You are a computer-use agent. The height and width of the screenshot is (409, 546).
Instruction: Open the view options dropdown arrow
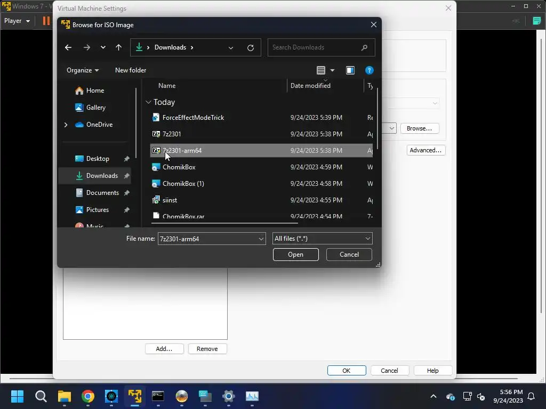click(x=333, y=70)
